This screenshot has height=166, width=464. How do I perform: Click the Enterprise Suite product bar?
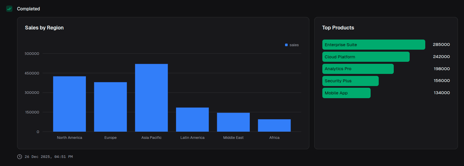pyautogui.click(x=374, y=45)
